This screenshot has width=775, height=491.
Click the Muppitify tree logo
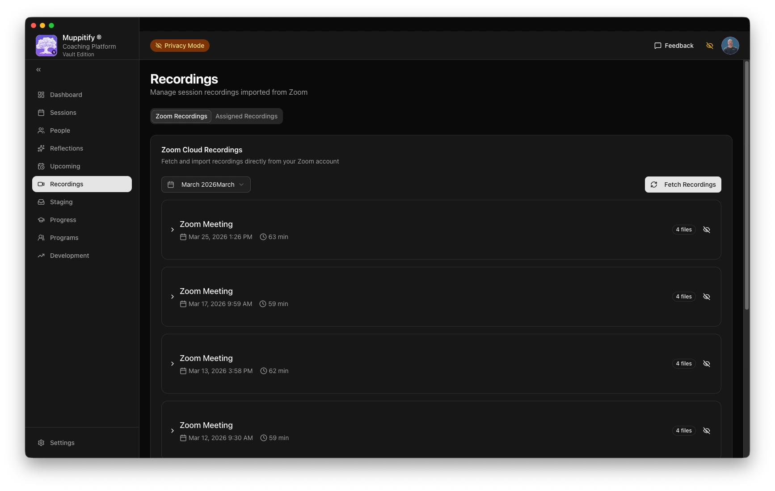coord(46,46)
